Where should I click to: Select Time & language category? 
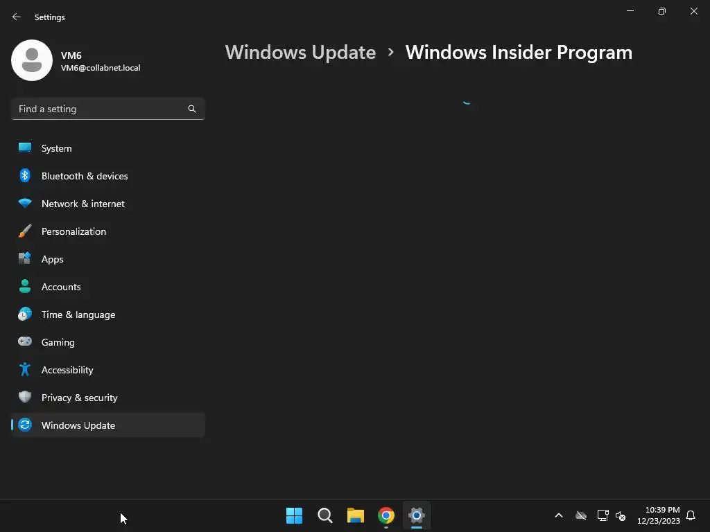click(x=107, y=314)
